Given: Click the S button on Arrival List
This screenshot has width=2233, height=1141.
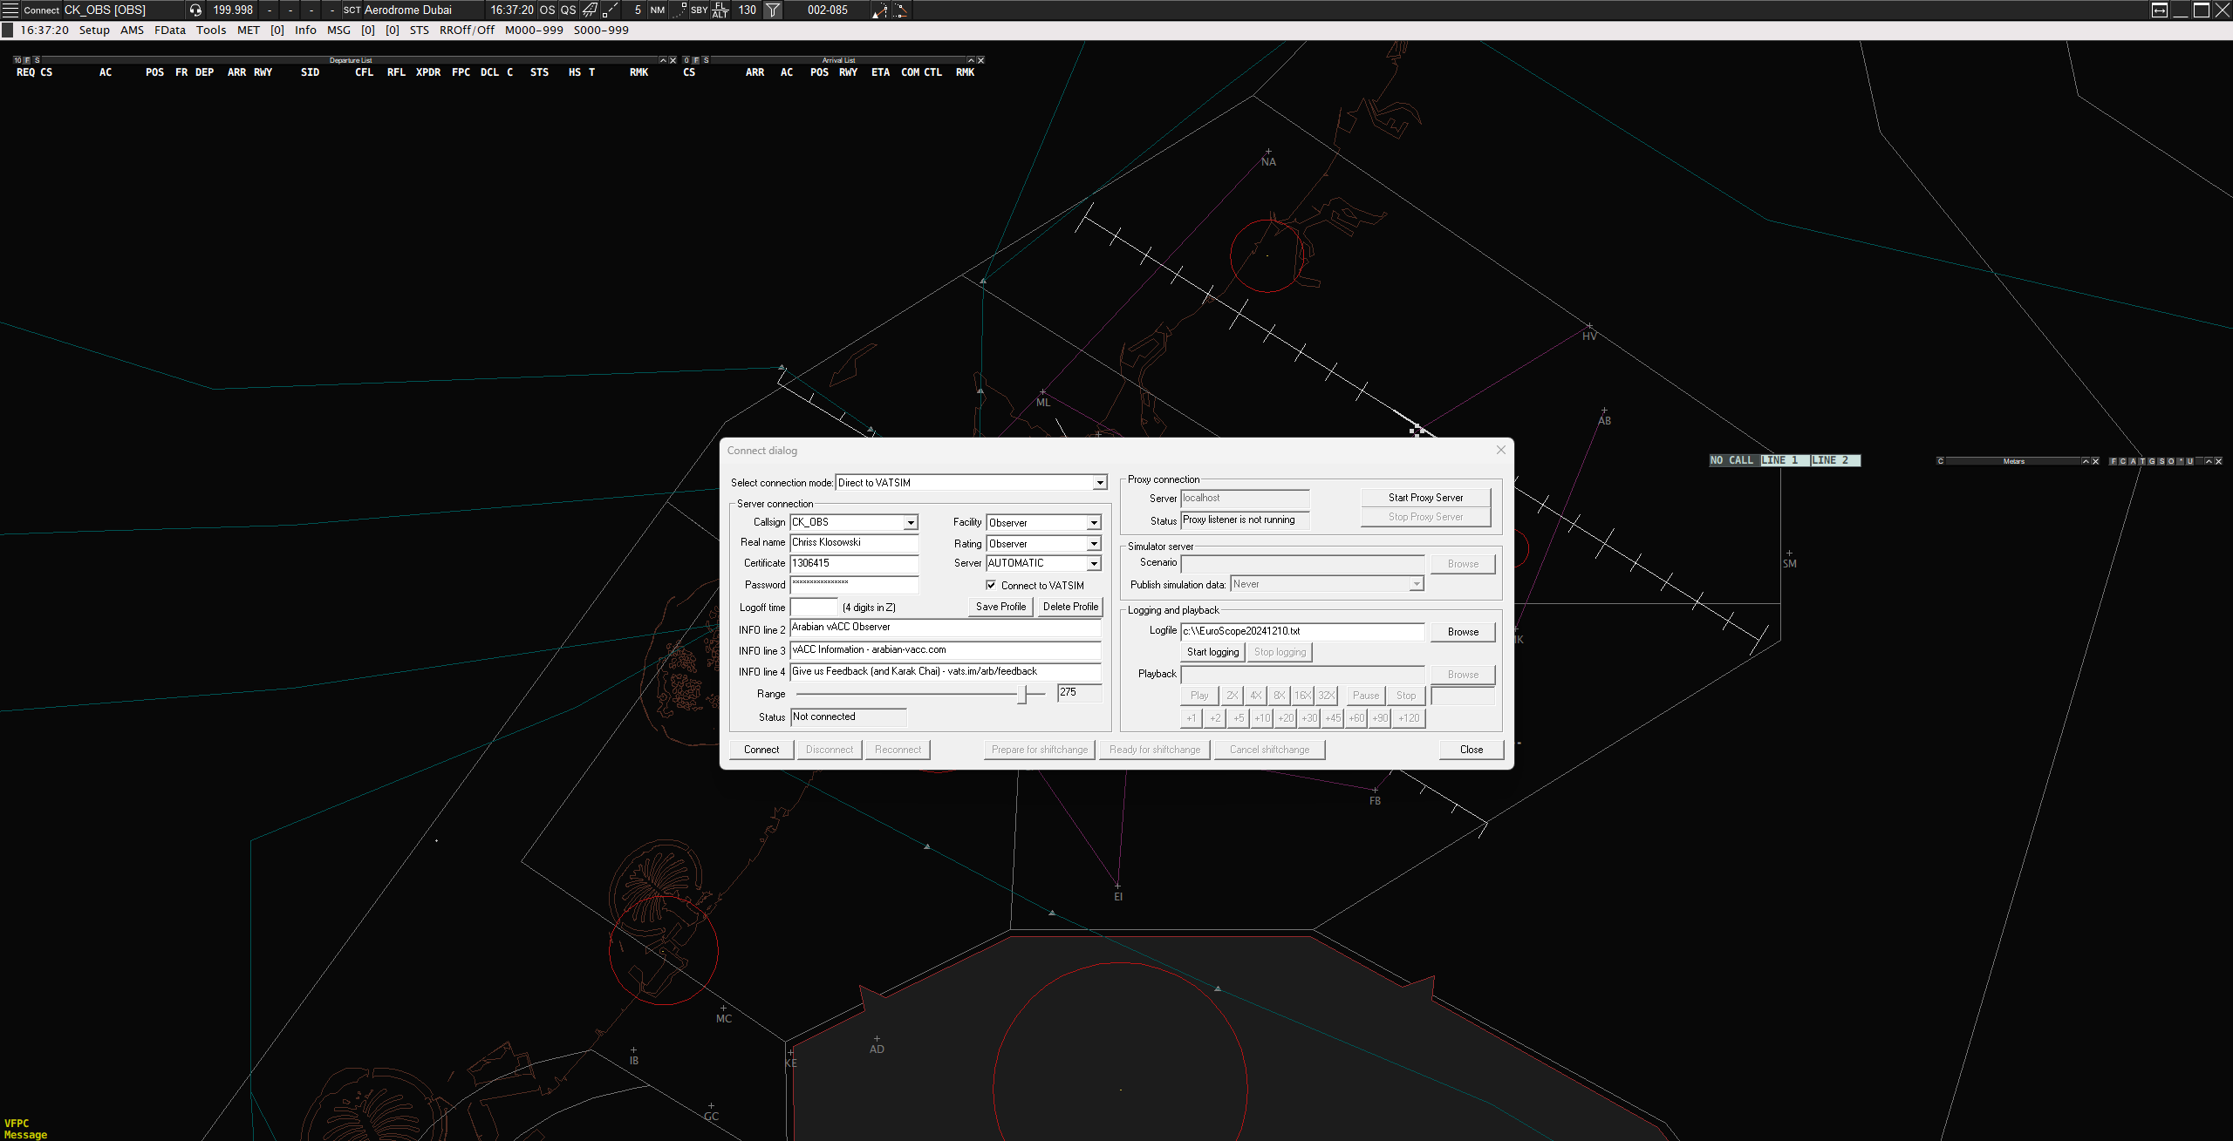Looking at the screenshot, I should [x=706, y=60].
